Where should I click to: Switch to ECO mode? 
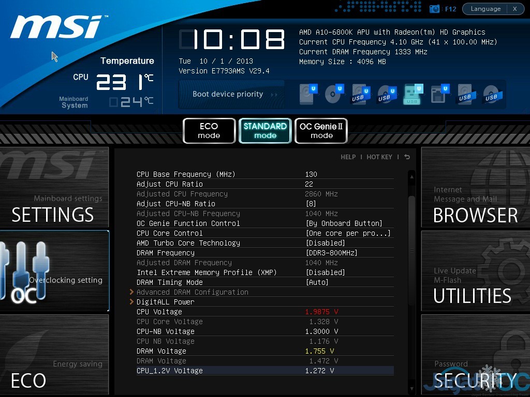click(x=209, y=131)
